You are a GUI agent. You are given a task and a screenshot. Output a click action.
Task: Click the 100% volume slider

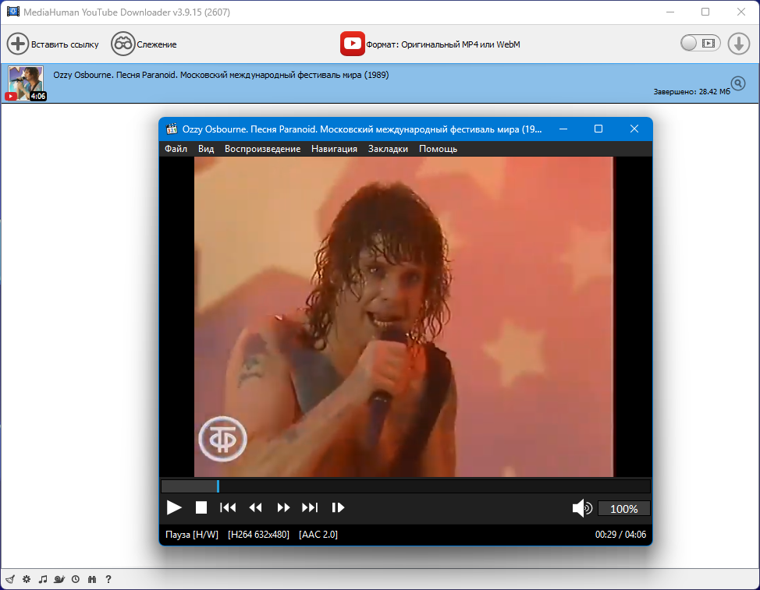click(623, 509)
